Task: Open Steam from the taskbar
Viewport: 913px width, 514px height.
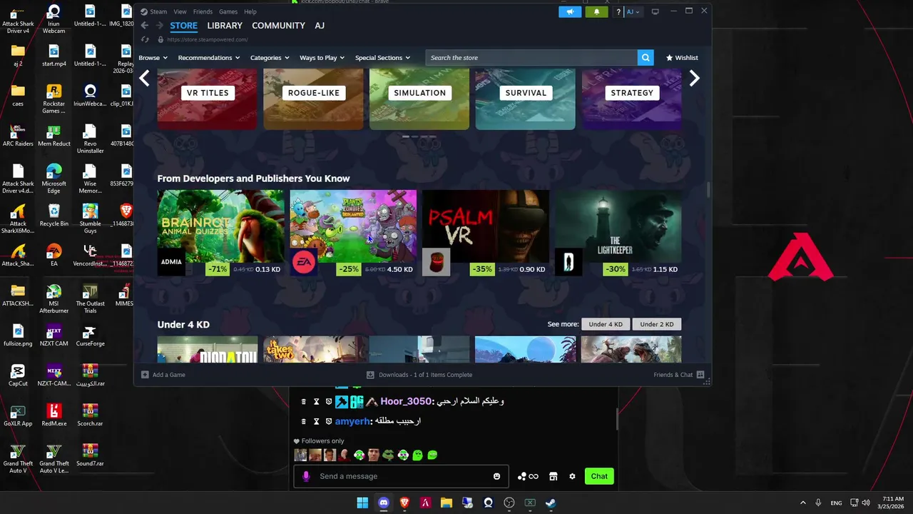Action: tap(551, 503)
